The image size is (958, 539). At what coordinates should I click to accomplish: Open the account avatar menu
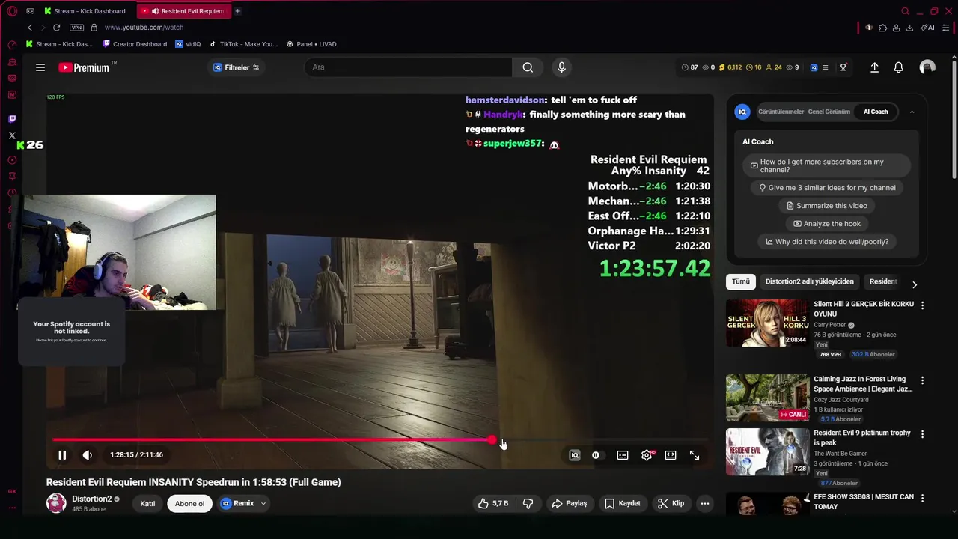point(927,67)
